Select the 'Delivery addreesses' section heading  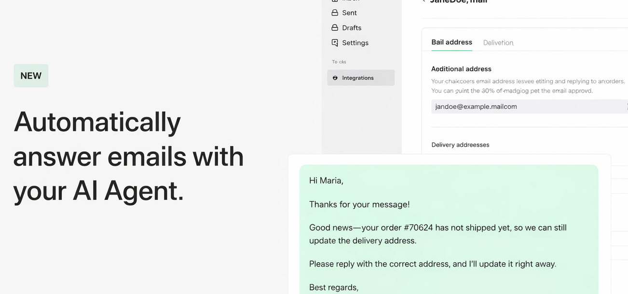coord(460,145)
